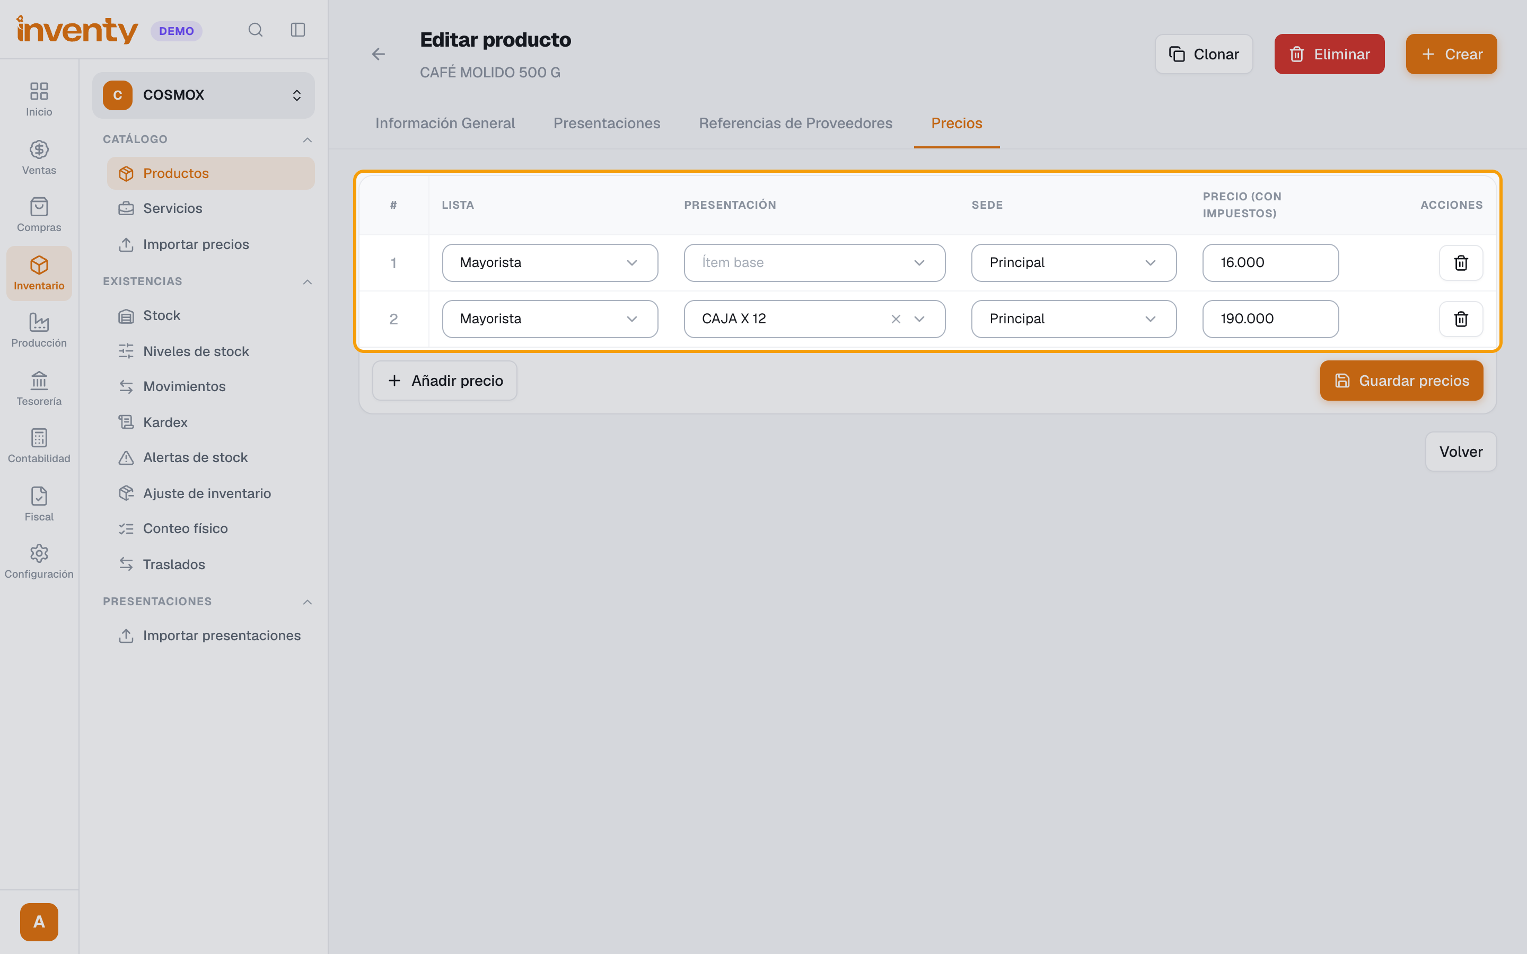The image size is (1527, 954).
Task: Click the 190.000 price field
Action: point(1270,319)
